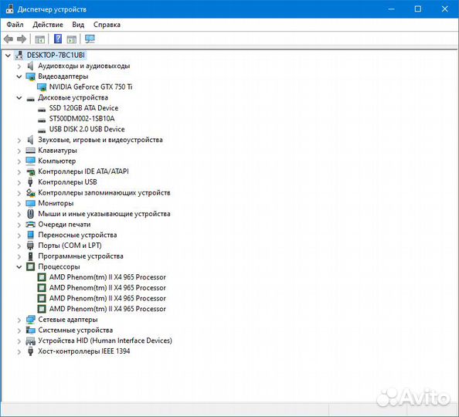459x417 pixels.
Task: Open the Вид menu
Action: click(78, 25)
